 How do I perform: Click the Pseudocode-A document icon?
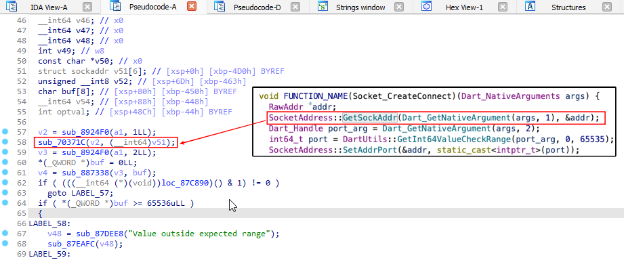(115, 6)
